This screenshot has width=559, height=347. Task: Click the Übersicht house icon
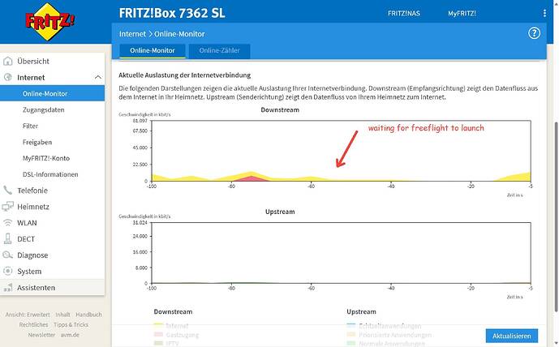click(x=7, y=62)
